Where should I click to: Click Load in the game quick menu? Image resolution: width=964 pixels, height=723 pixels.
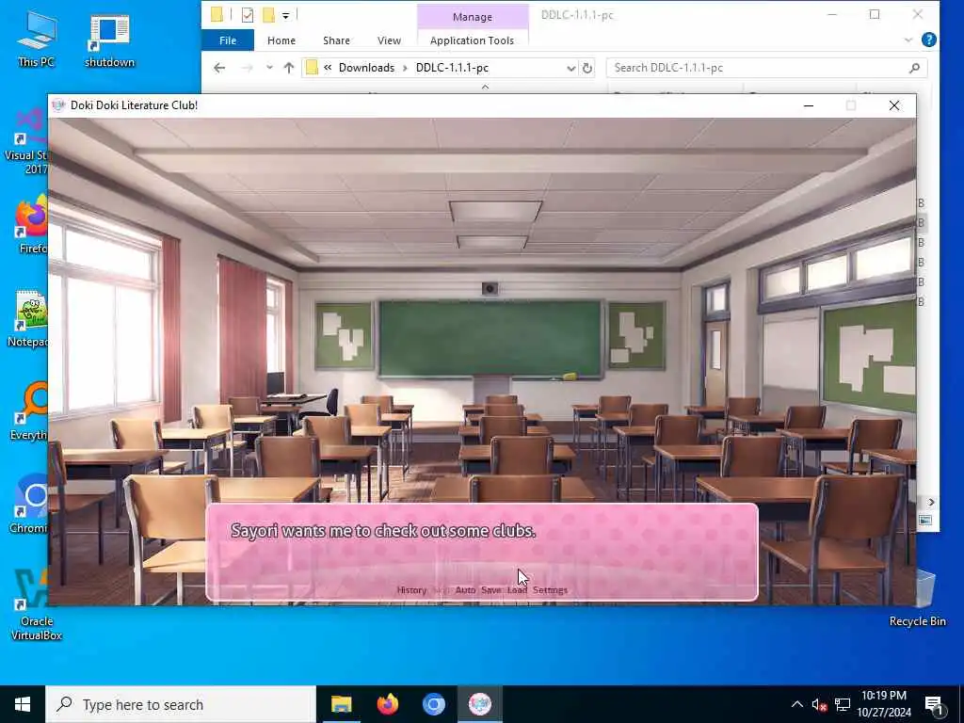517,589
